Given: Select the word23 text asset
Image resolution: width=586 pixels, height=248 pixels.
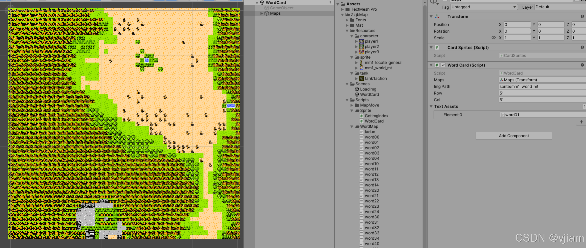Looking at the screenshot, I should pyautogui.click(x=369, y=206).
